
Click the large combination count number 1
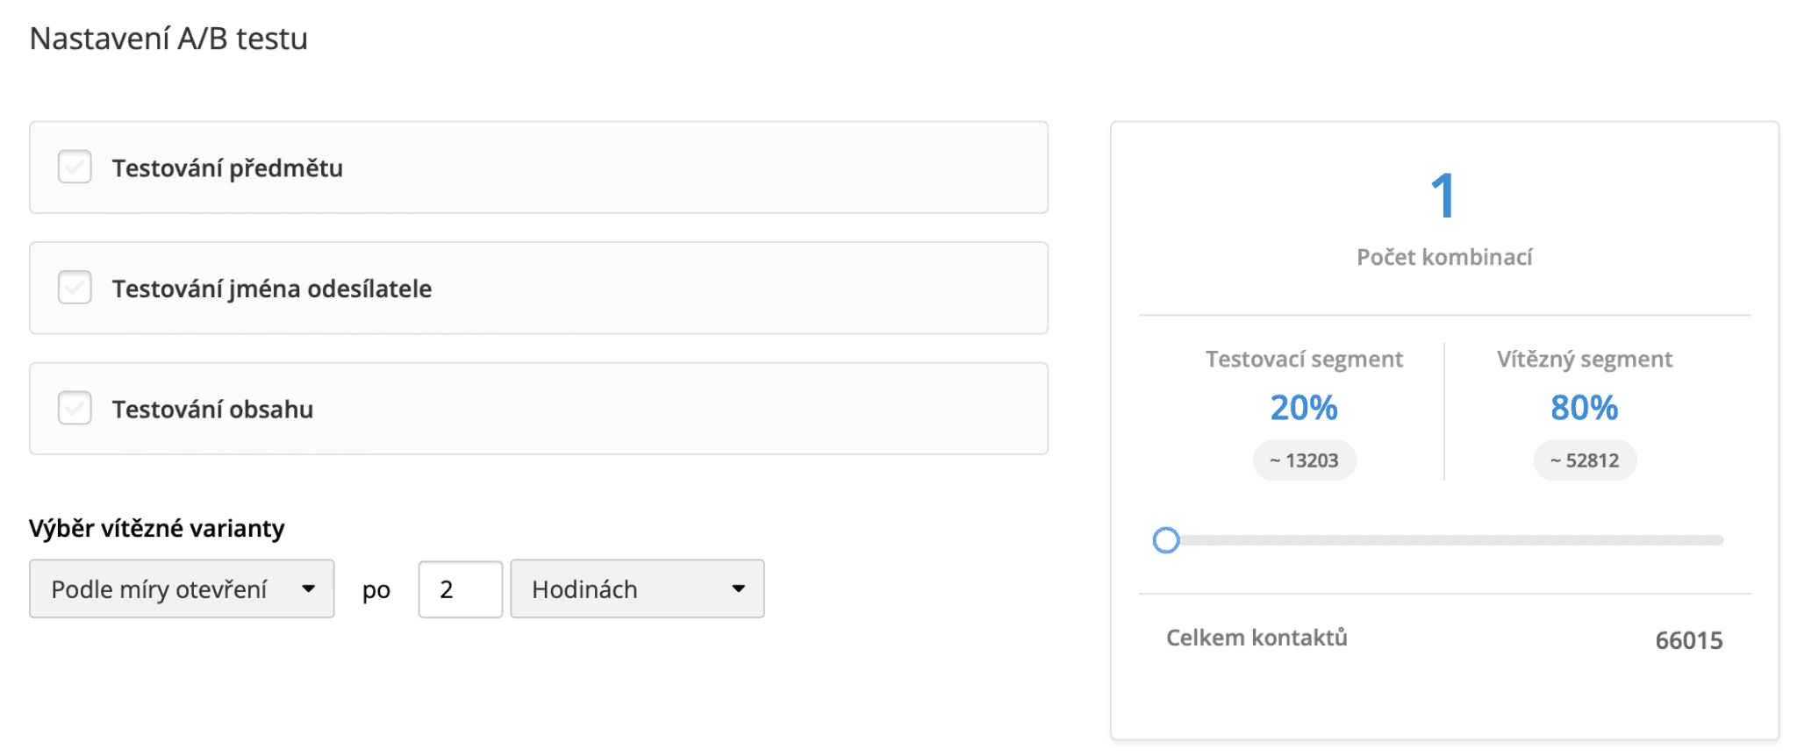(1443, 196)
